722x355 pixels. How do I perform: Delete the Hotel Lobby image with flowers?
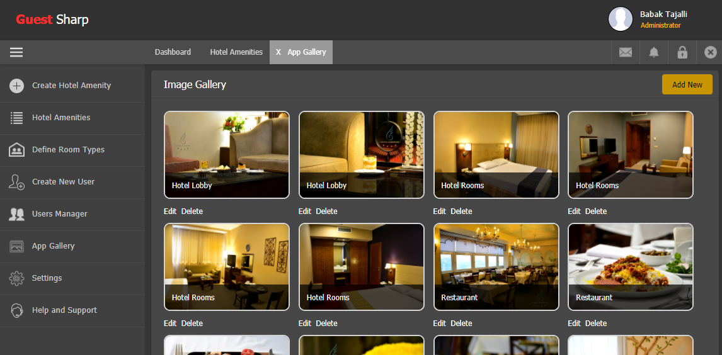coord(192,211)
